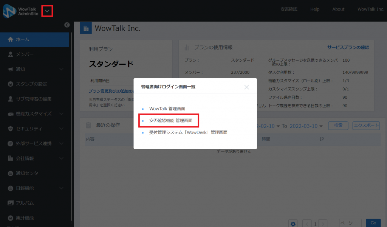Open the dropdown arrow next to AdminSite logo
This screenshot has height=227, width=387.
tap(47, 11)
